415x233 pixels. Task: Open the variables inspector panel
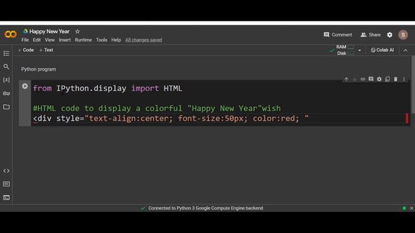point(6,80)
